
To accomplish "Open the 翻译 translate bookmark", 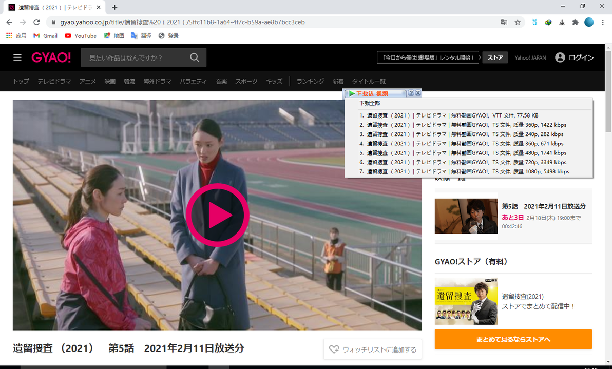I will pos(141,36).
